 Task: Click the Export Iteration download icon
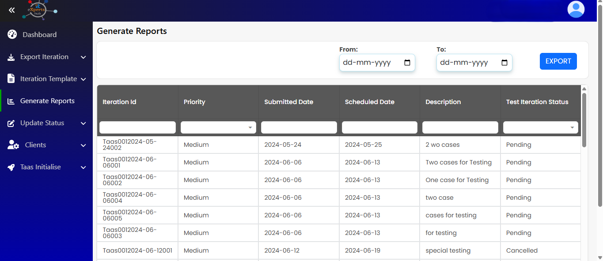11,57
